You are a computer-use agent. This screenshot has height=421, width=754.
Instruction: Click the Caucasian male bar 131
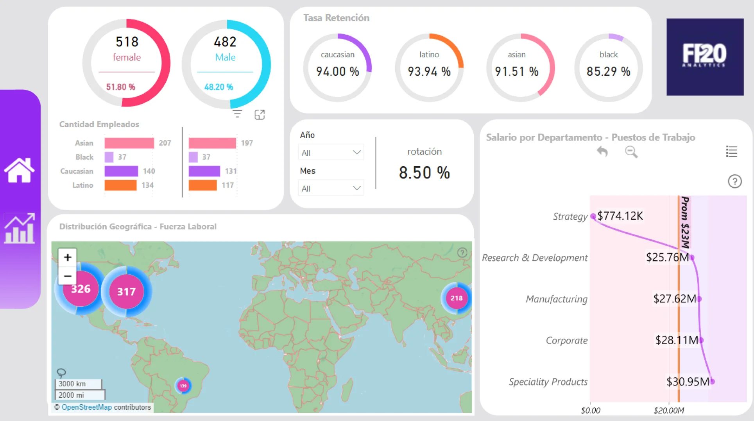coord(204,171)
